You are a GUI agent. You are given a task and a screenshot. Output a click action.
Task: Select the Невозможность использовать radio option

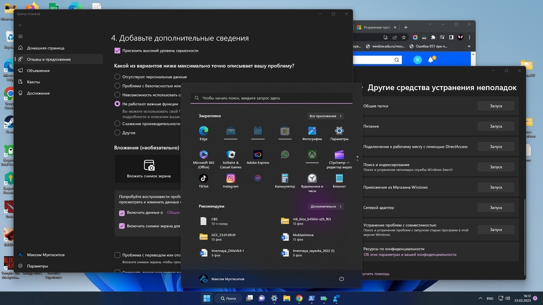click(x=118, y=95)
